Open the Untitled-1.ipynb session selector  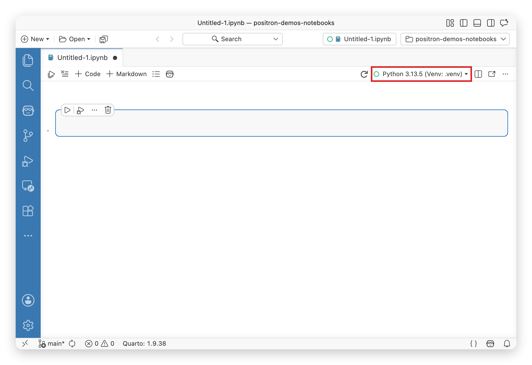click(359, 39)
